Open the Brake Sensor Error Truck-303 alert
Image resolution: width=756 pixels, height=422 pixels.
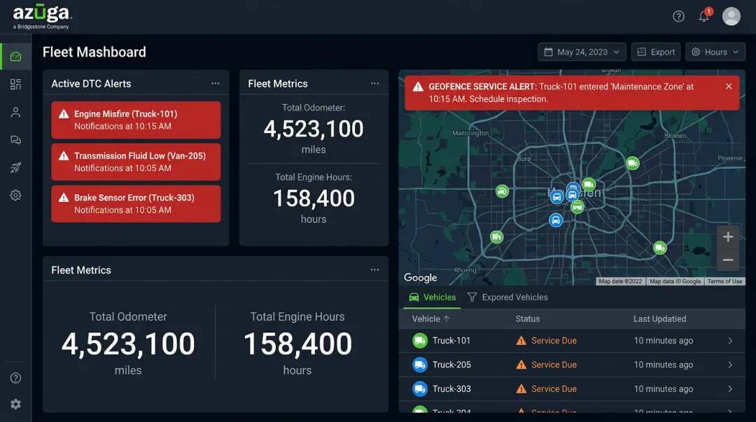point(136,204)
